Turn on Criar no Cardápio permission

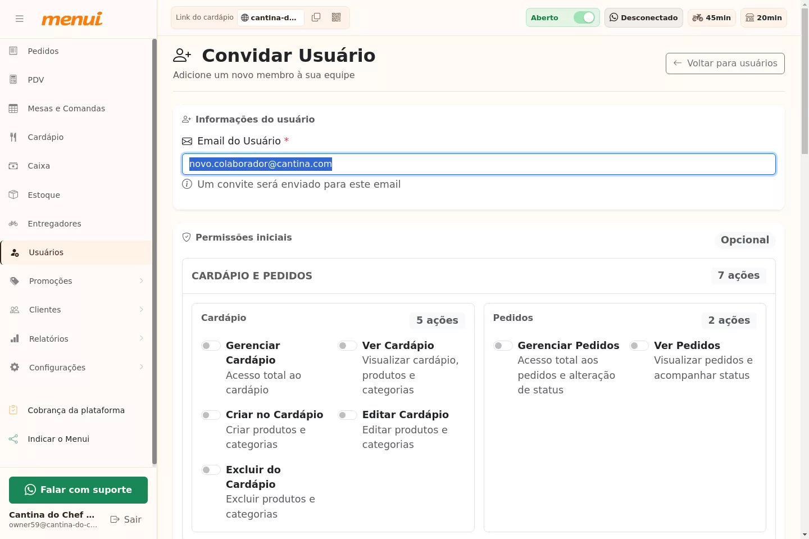coord(211,415)
